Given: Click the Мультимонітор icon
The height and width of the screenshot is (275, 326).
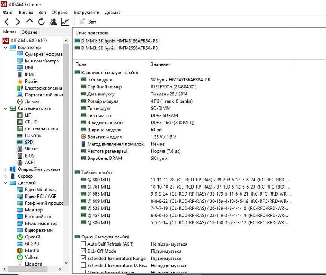Looking at the screenshot, I should click(20, 224).
